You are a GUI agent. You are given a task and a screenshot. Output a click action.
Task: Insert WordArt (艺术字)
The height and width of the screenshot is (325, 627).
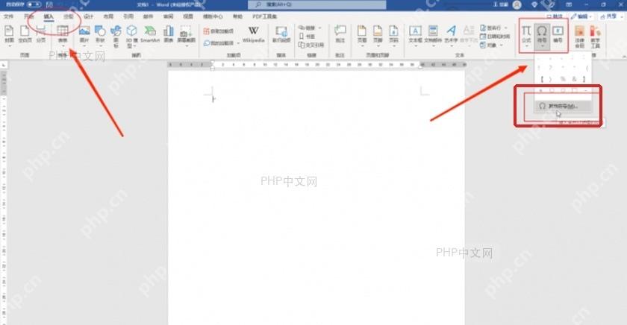tap(451, 35)
